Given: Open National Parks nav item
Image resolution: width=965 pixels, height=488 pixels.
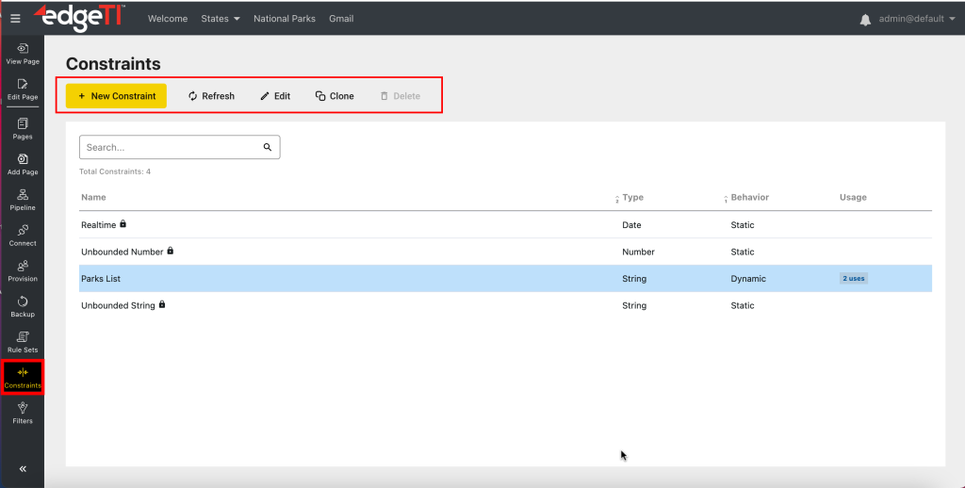Looking at the screenshot, I should tap(285, 19).
